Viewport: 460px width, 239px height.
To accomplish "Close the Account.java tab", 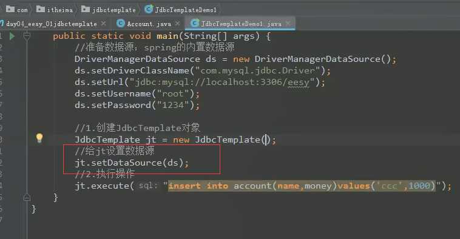I will tap(177, 23).
